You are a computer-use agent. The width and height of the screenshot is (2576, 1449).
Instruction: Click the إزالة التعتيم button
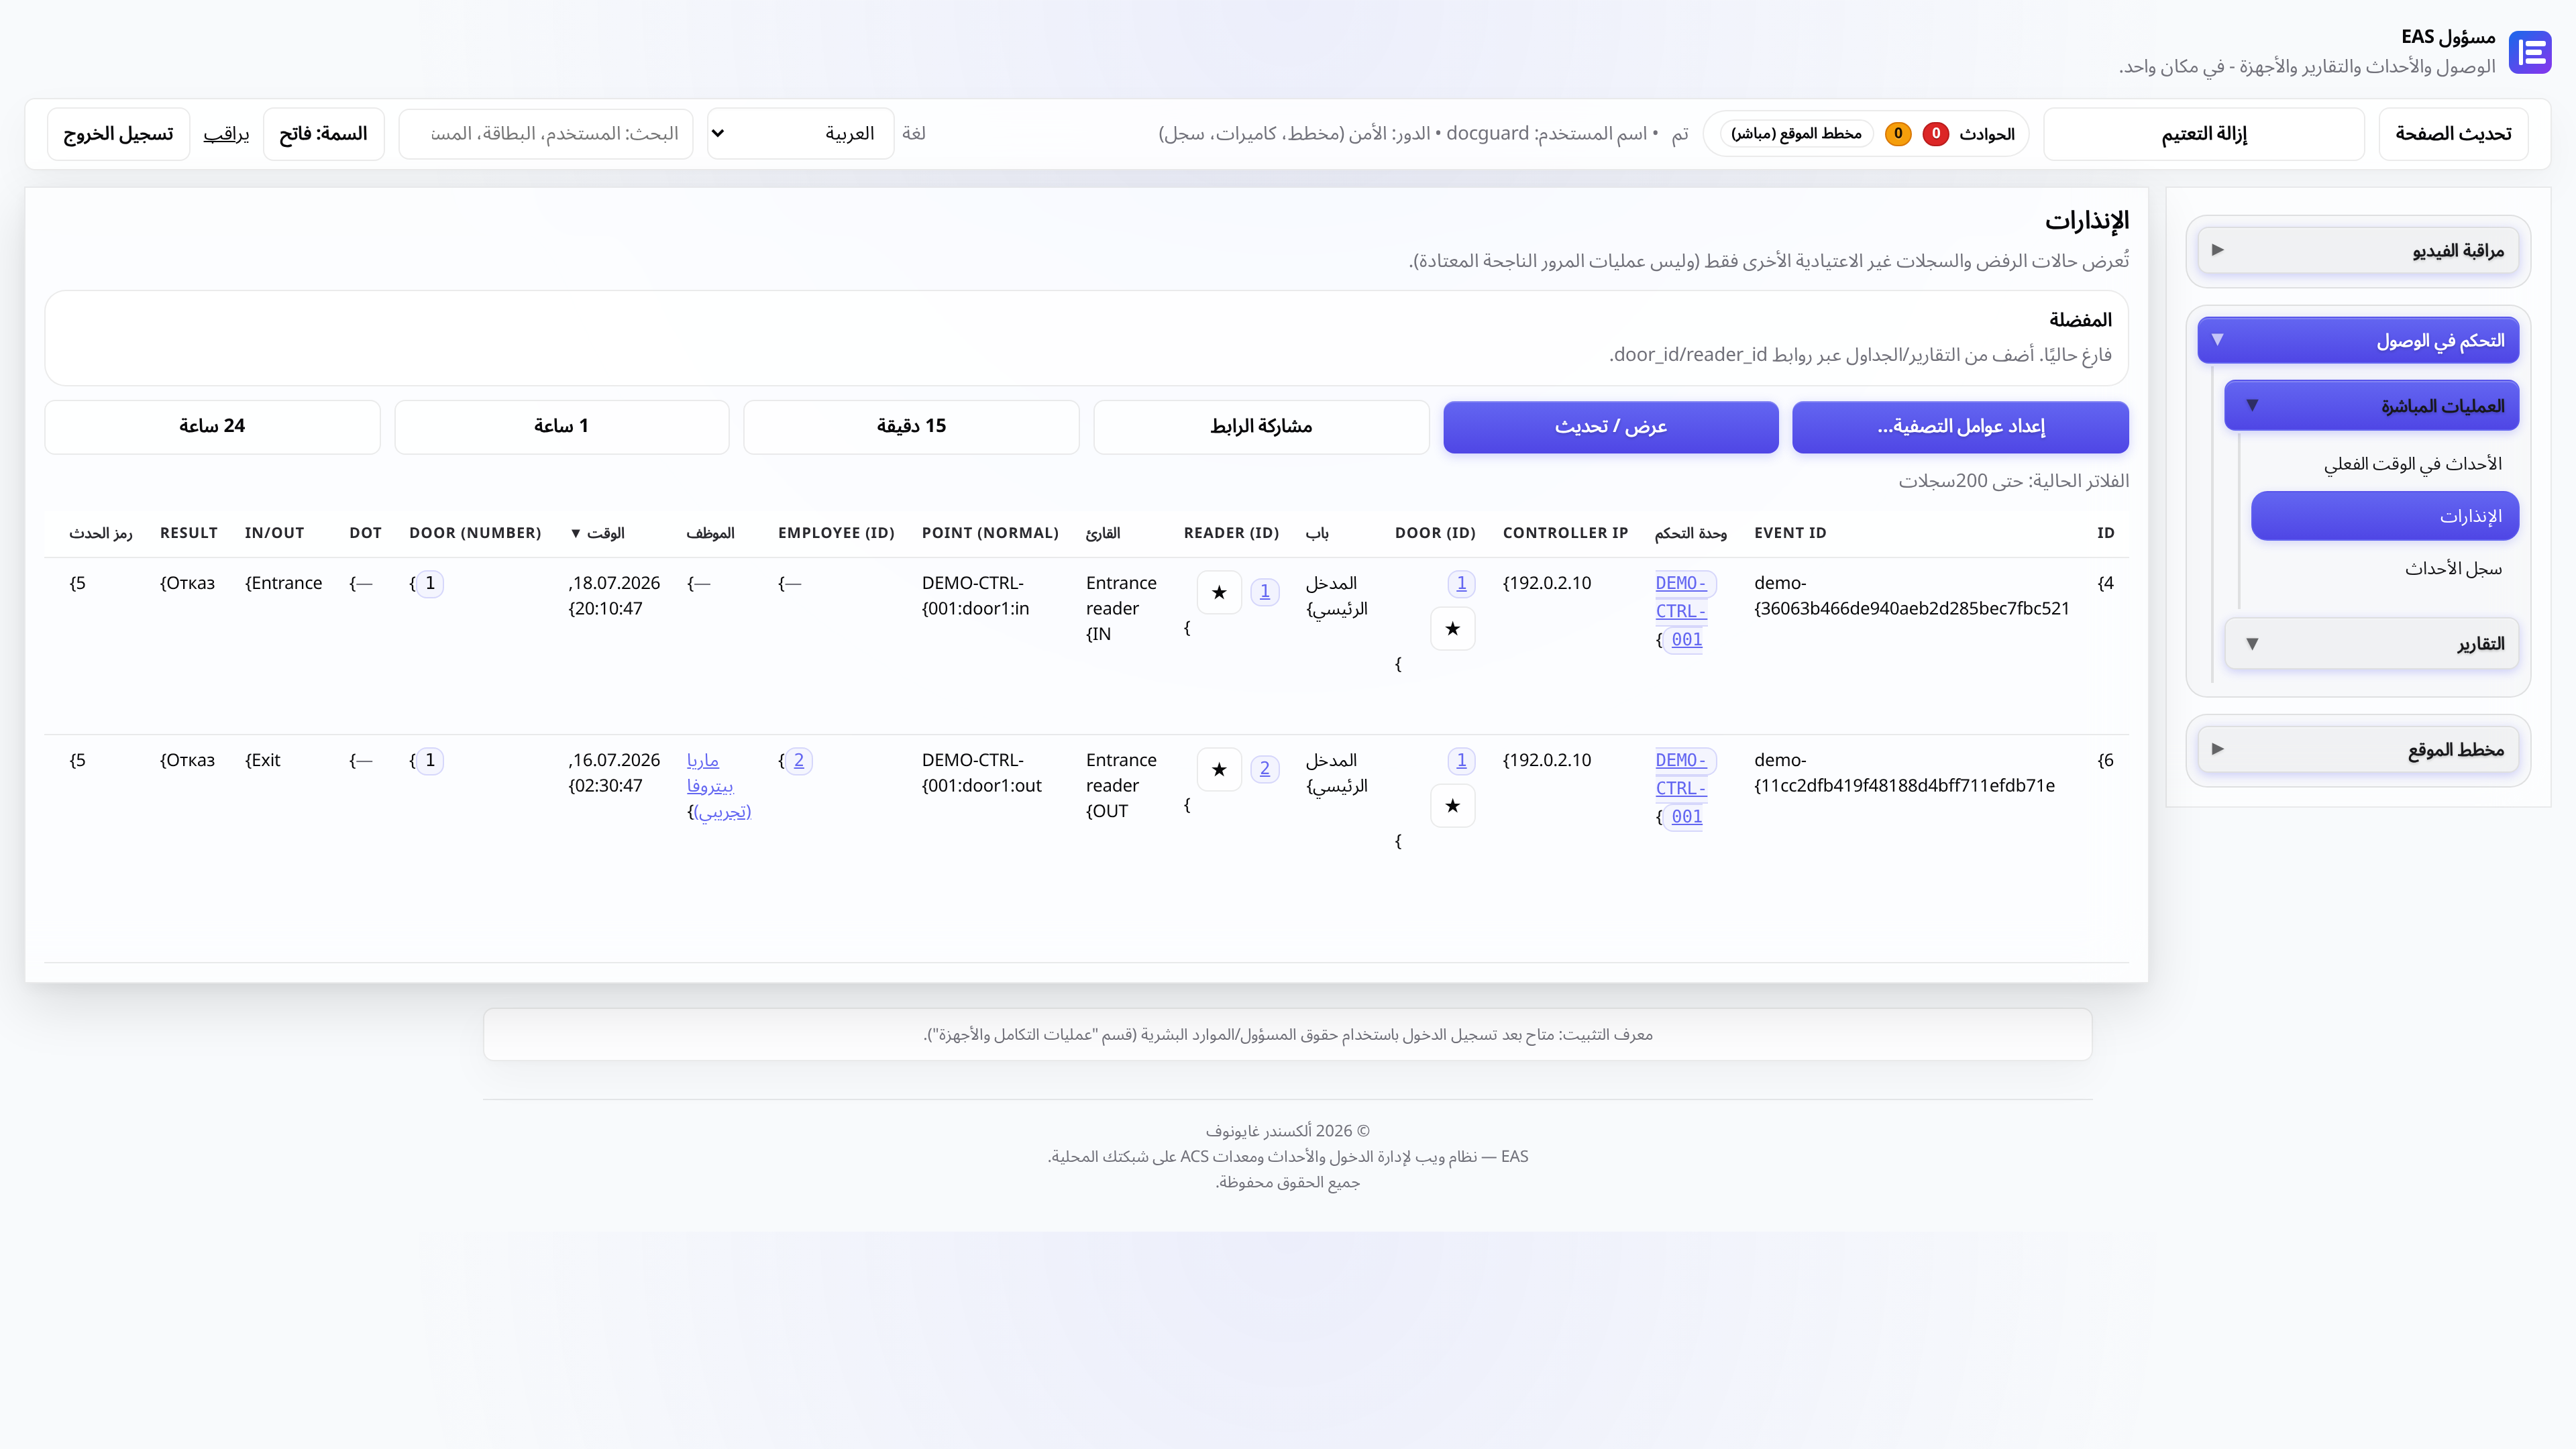click(x=2204, y=133)
